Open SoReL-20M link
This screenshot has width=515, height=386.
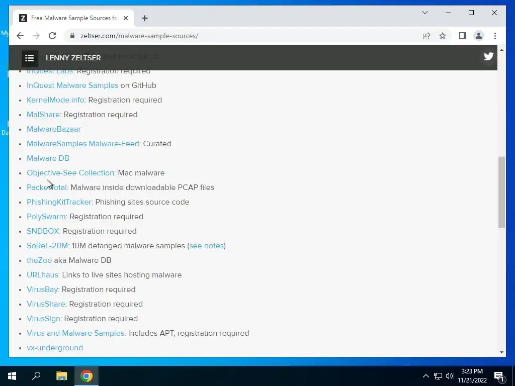click(x=47, y=245)
